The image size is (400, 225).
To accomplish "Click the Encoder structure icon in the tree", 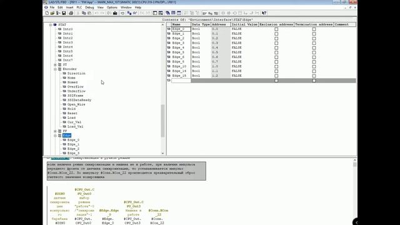I will point(60,69).
